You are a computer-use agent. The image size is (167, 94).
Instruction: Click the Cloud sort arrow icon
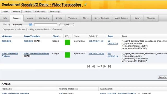[x=60, y=36]
